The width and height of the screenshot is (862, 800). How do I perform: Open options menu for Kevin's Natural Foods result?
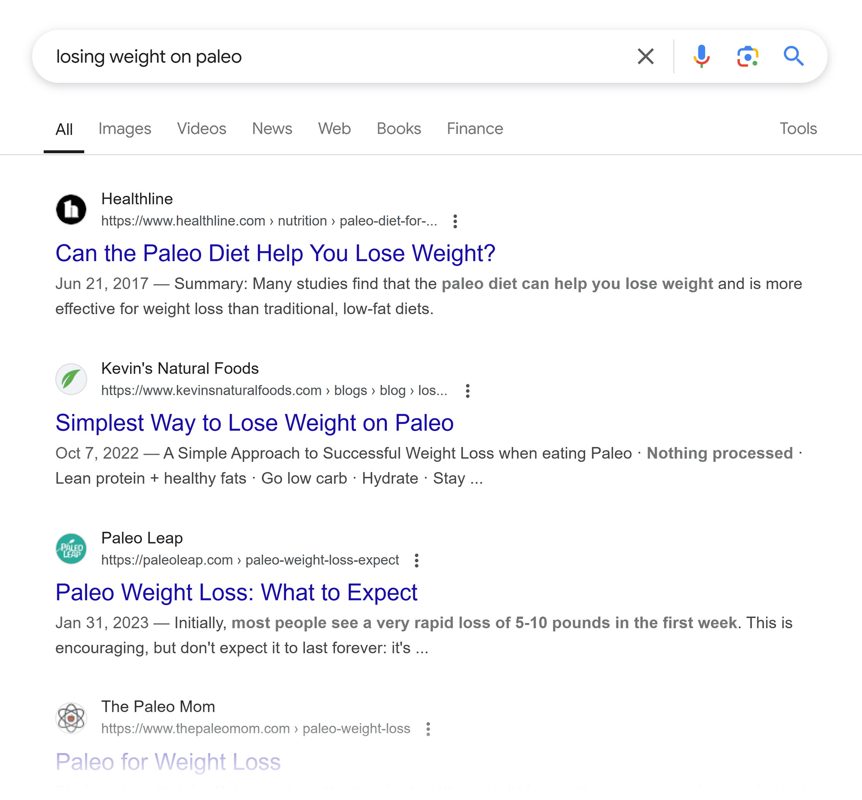pyautogui.click(x=468, y=391)
